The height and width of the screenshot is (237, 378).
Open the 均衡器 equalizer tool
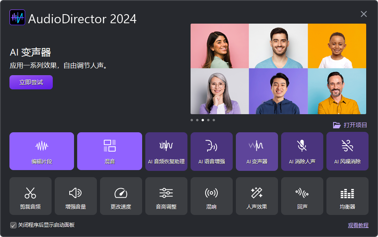(x=347, y=196)
